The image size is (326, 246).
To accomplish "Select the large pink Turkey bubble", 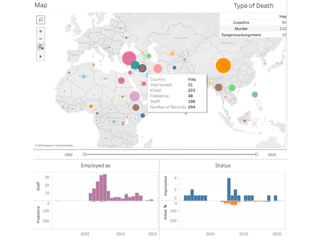I will tap(129, 59).
